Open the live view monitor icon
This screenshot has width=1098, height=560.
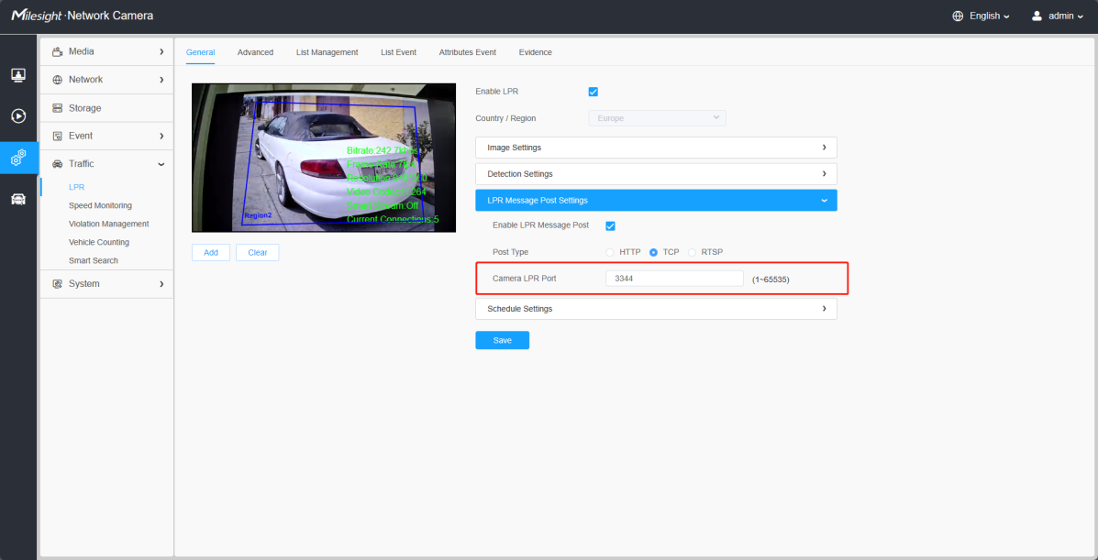coord(18,74)
